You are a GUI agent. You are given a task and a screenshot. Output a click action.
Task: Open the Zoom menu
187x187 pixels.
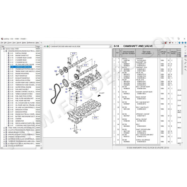[9, 43]
